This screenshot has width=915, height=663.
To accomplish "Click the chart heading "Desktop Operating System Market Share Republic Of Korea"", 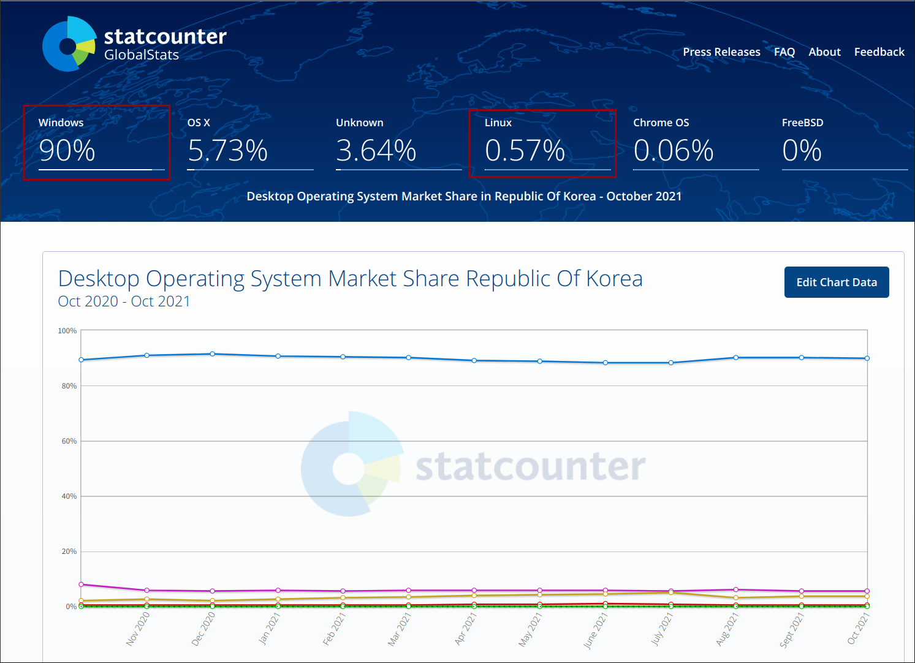I will click(350, 279).
